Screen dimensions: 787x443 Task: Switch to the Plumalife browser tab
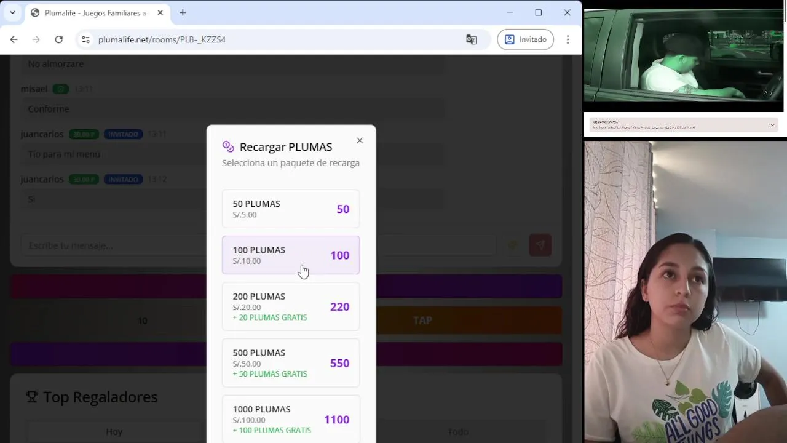point(98,12)
